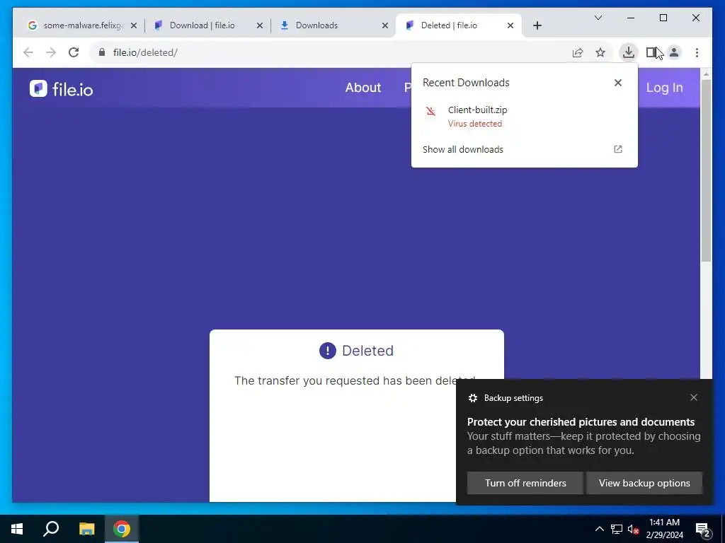Bookmark this tab with the star icon
This screenshot has width=725, height=543.
[x=600, y=52]
